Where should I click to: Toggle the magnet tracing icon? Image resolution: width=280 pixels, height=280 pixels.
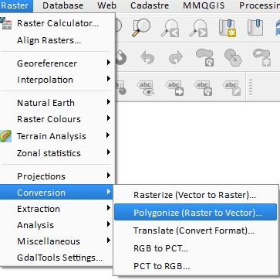(x=120, y=56)
